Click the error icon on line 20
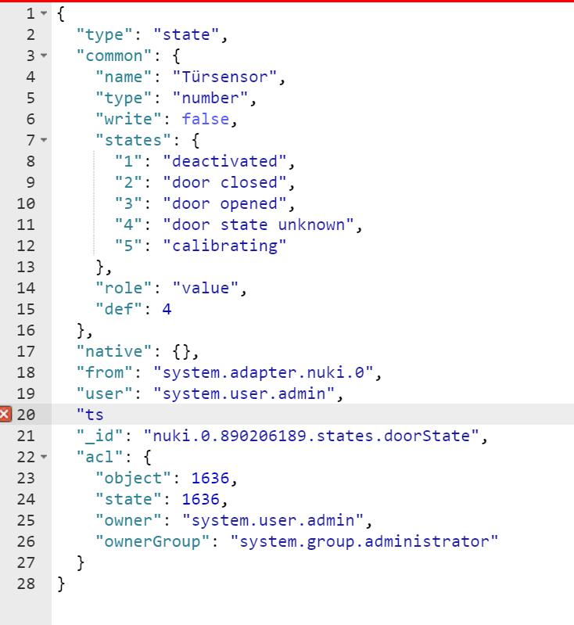Image resolution: width=574 pixels, height=625 pixels. pyautogui.click(x=5, y=415)
